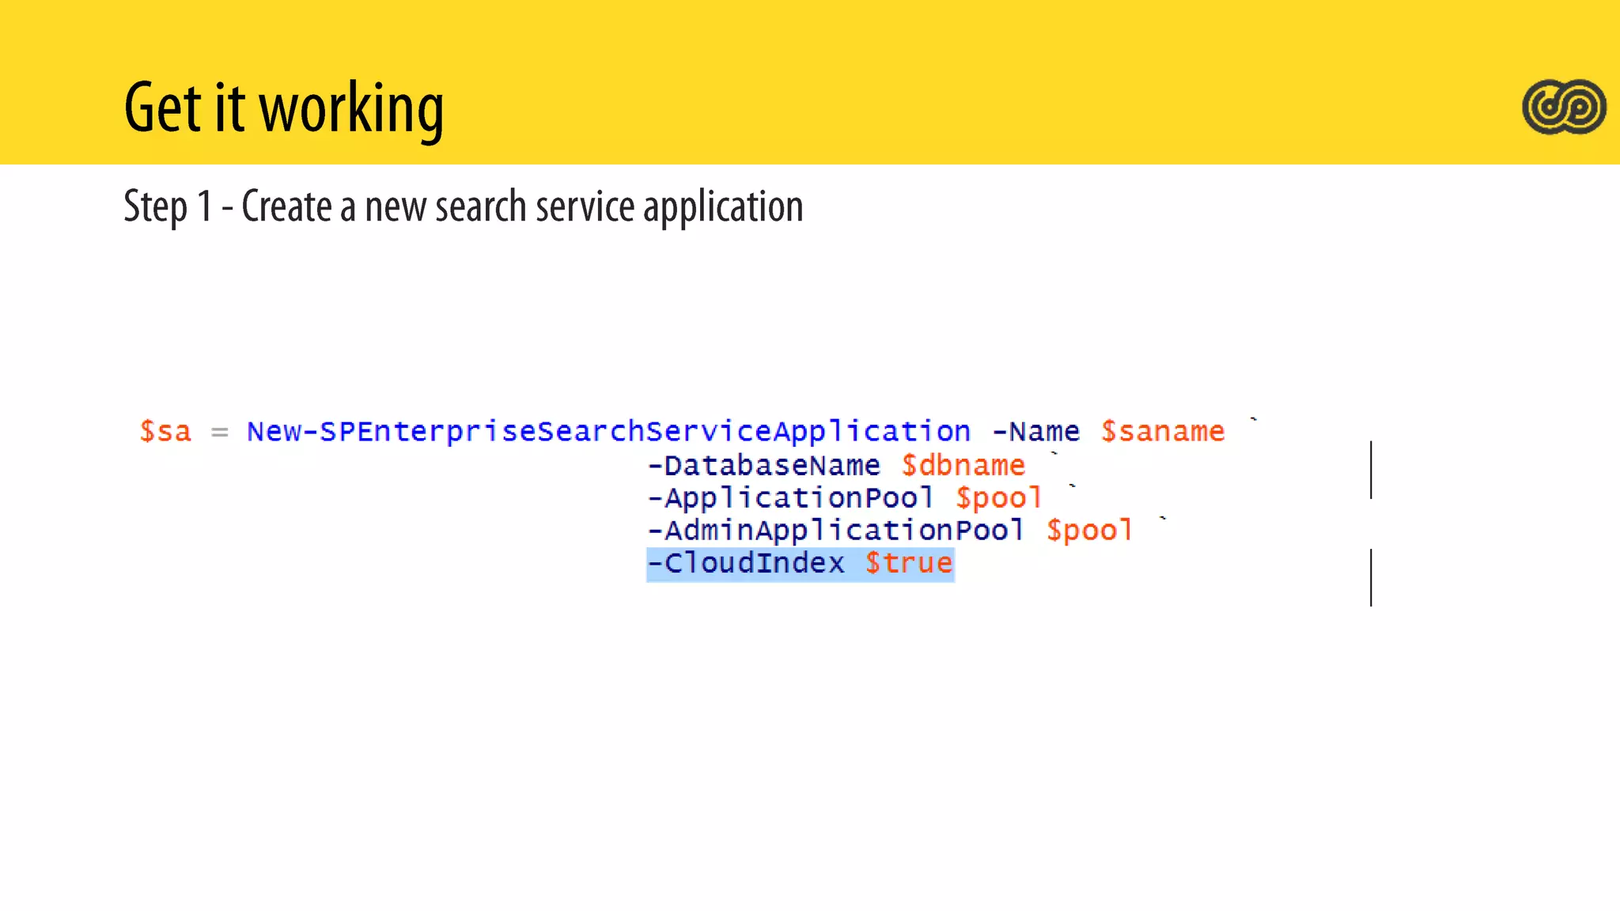1620x911 pixels.
Task: Click the lower vertical line right of code
Action: (x=1371, y=577)
